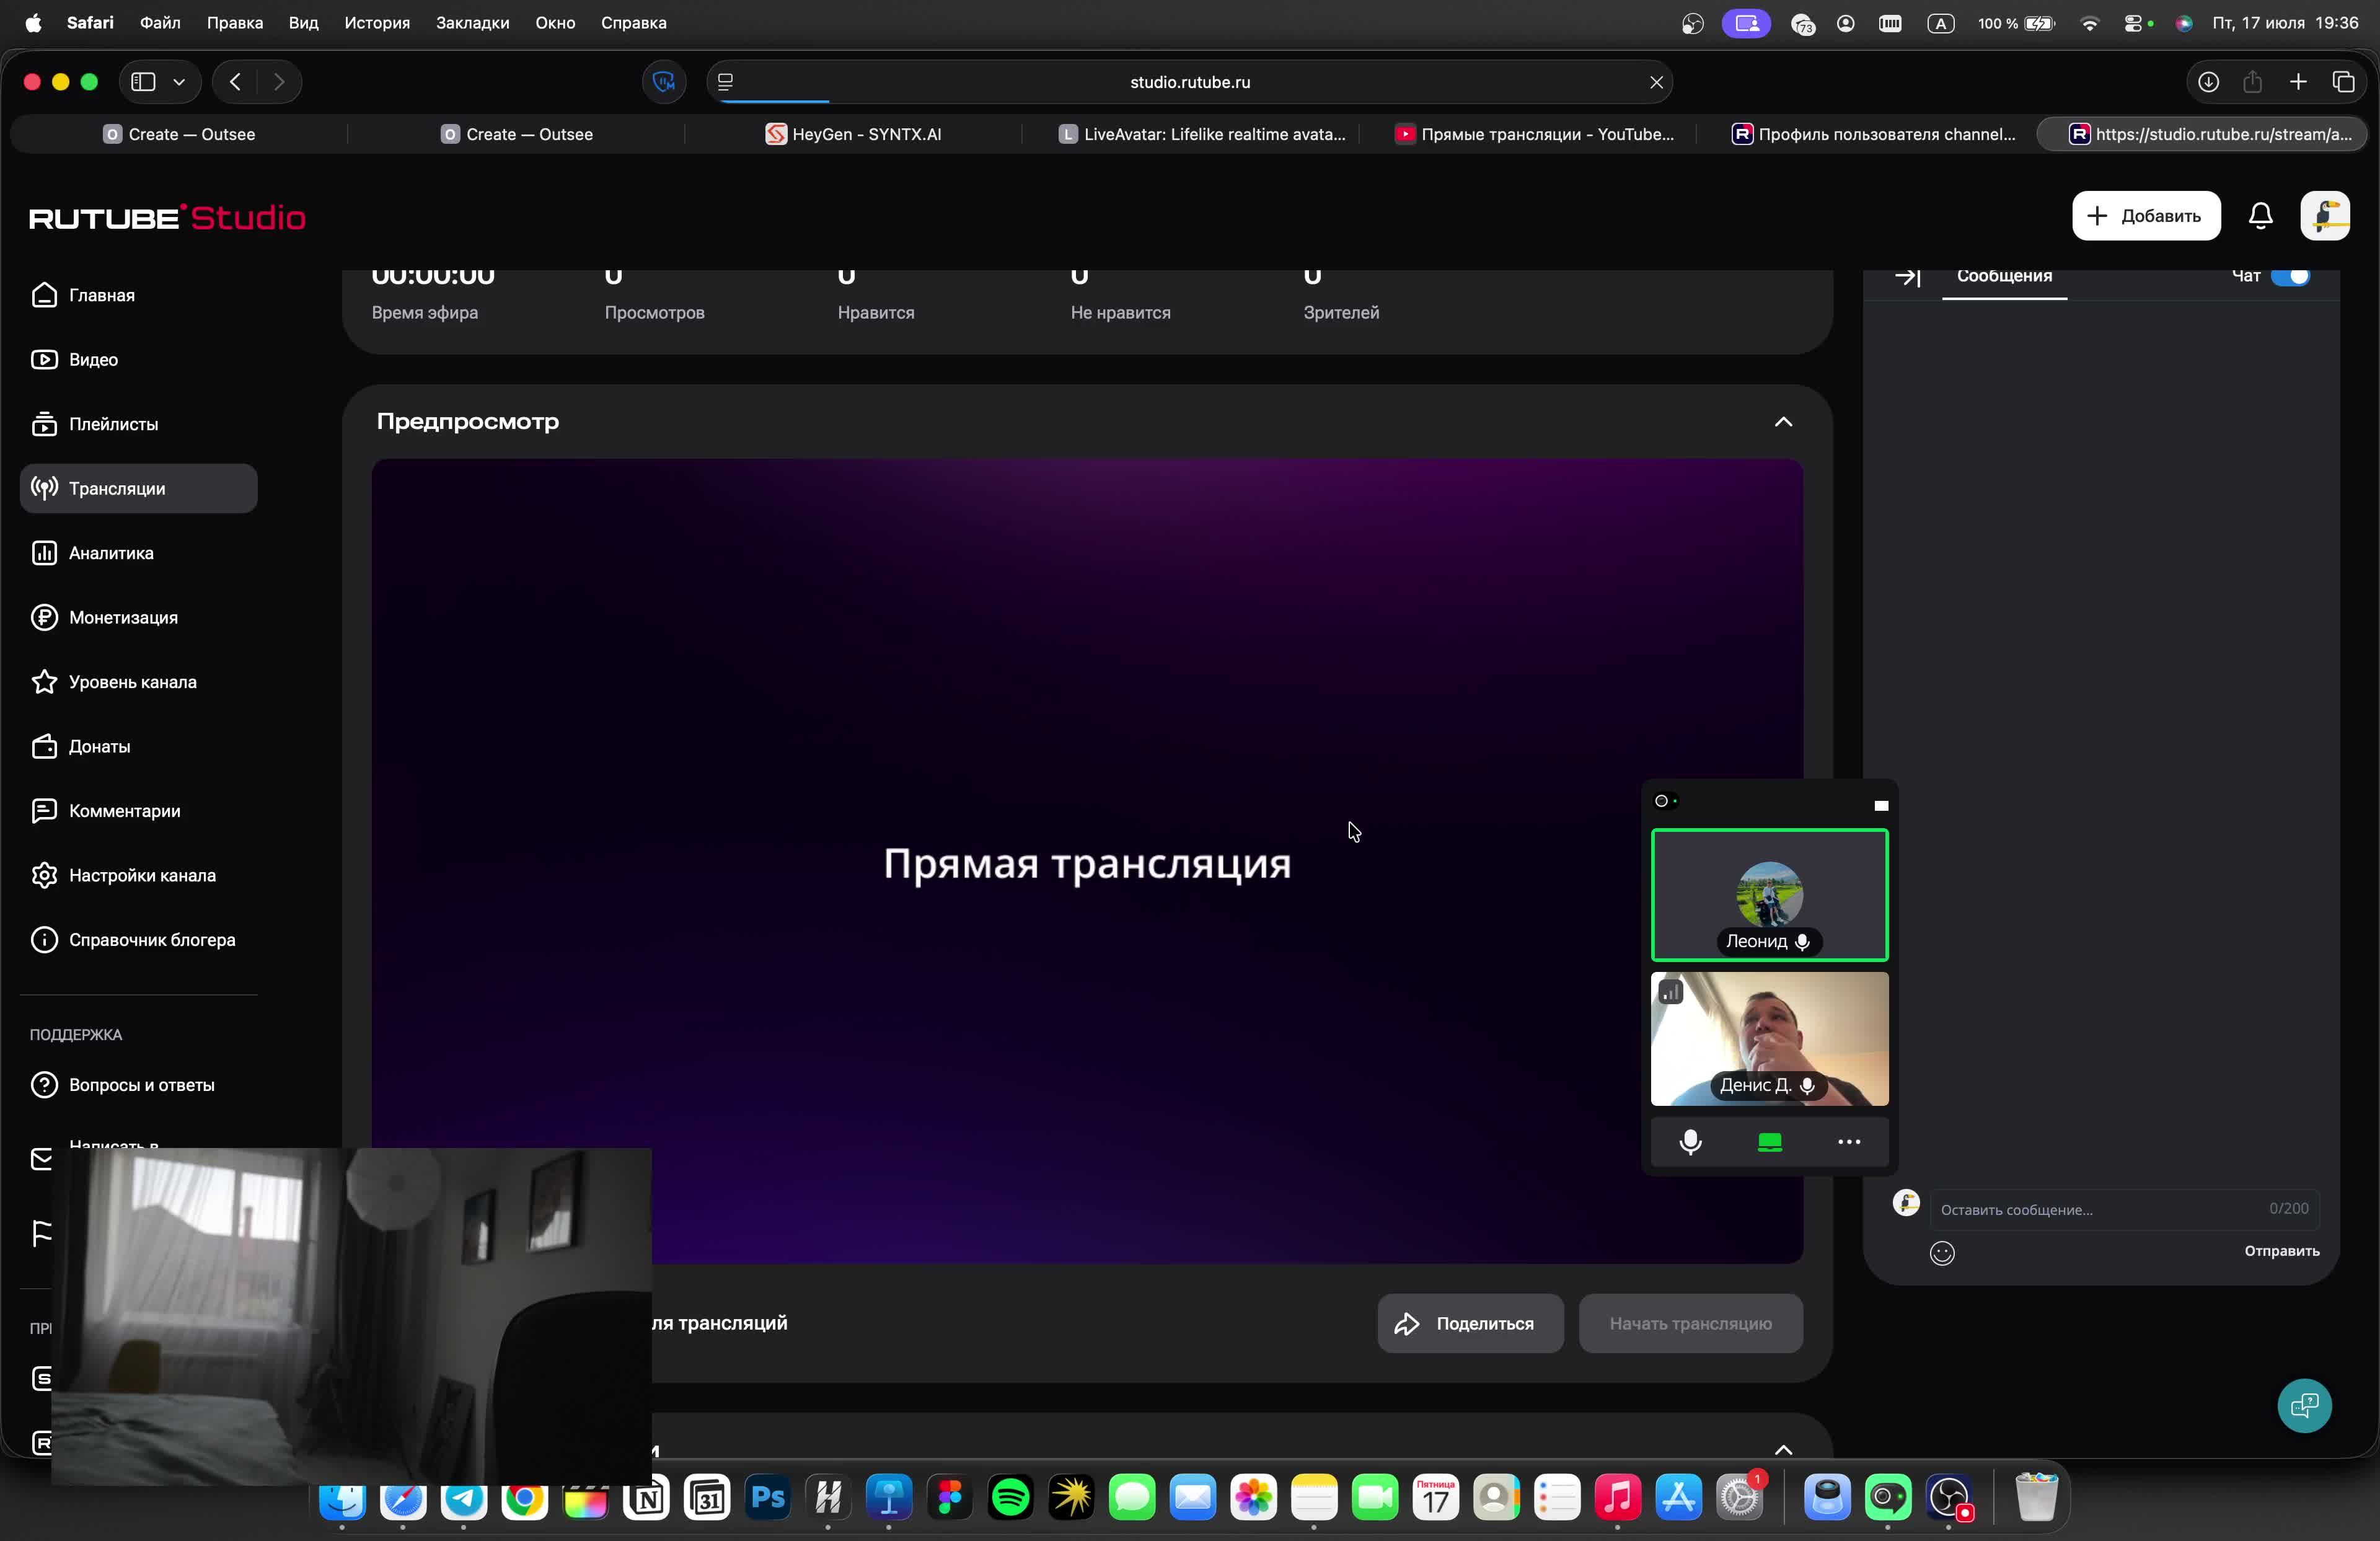
Task: Open the Донаты sidebar section
Action: pyautogui.click(x=138, y=746)
